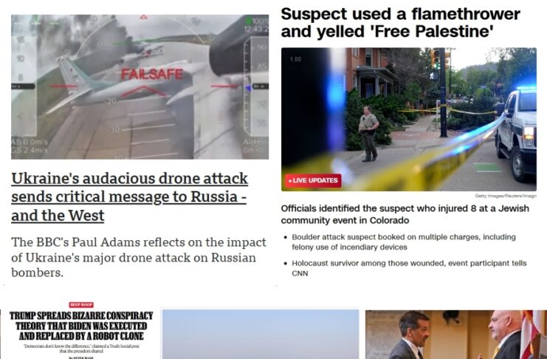547x359 pixels.
Task: Click the police officer in the Boulder photo
Action: pyautogui.click(x=368, y=134)
